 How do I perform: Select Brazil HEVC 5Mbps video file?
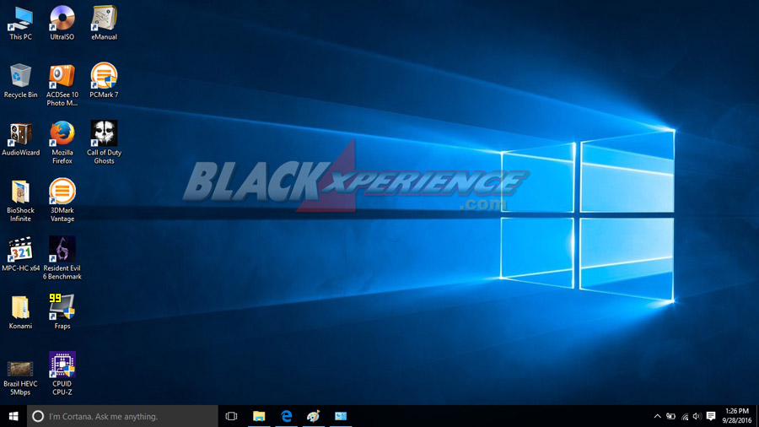point(21,377)
